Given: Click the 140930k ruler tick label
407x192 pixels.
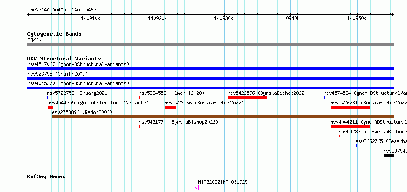Looking at the screenshot, I should 224,18.
